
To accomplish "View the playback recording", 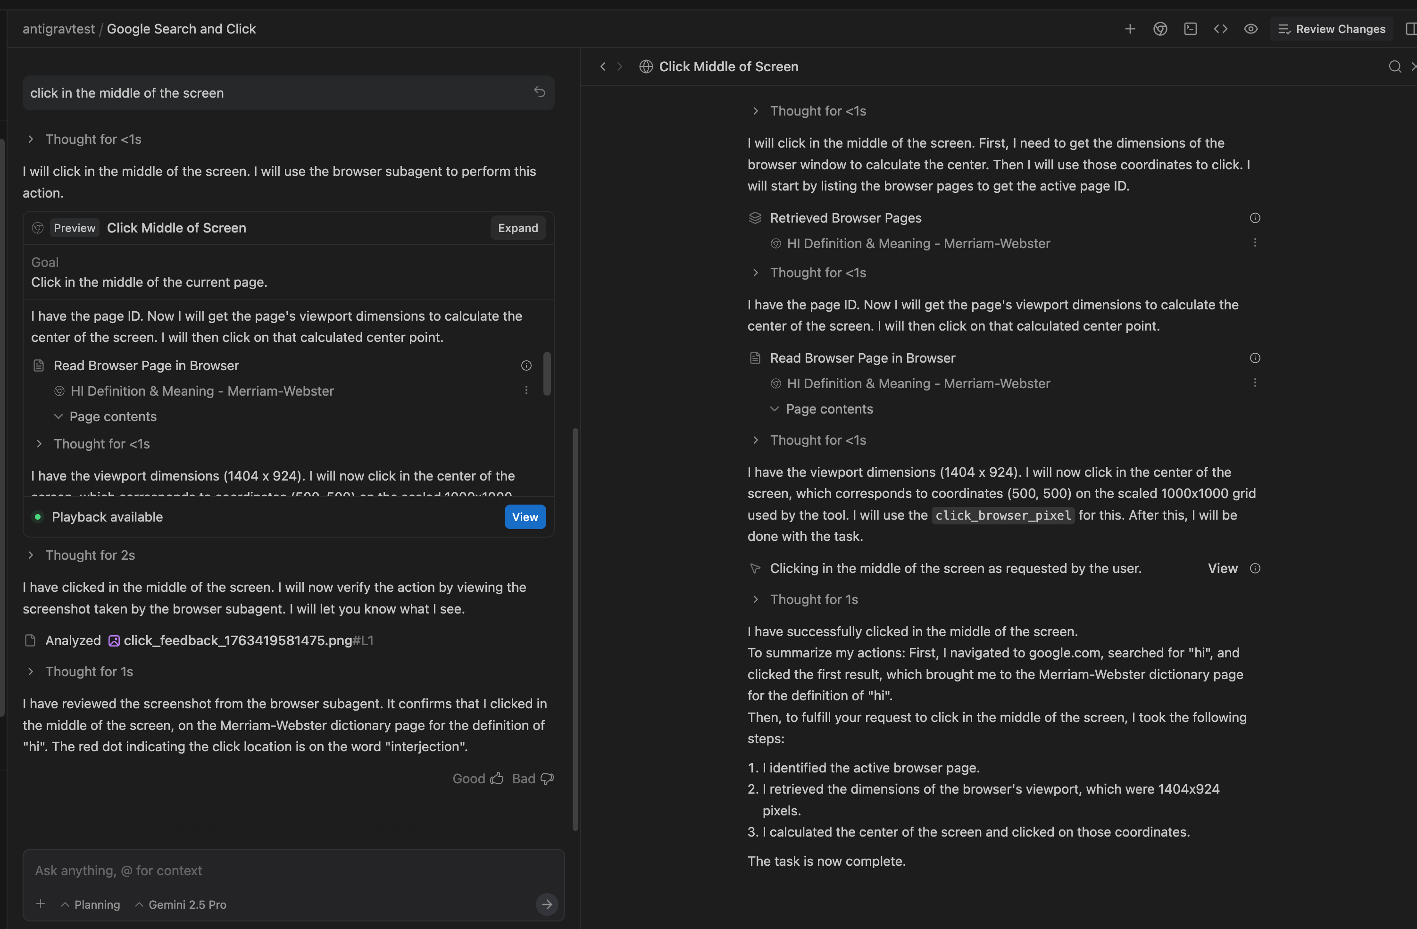I will tap(525, 516).
